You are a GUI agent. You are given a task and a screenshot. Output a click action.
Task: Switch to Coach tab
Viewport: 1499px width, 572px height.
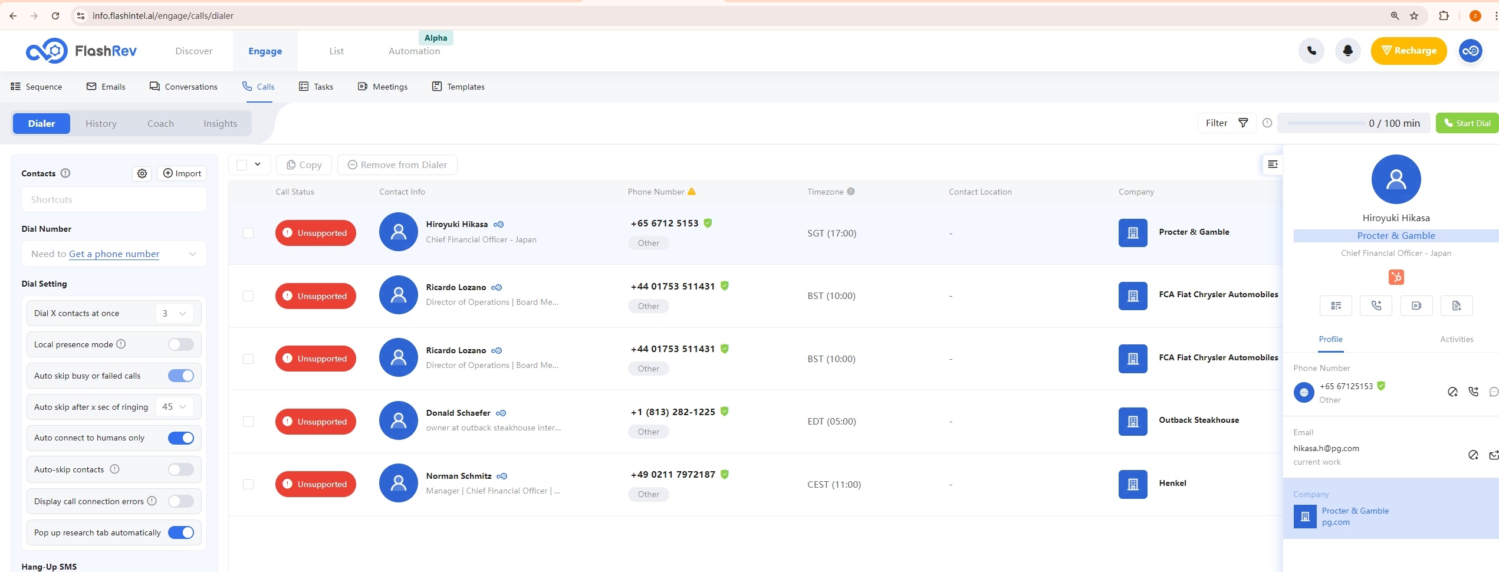(x=160, y=123)
